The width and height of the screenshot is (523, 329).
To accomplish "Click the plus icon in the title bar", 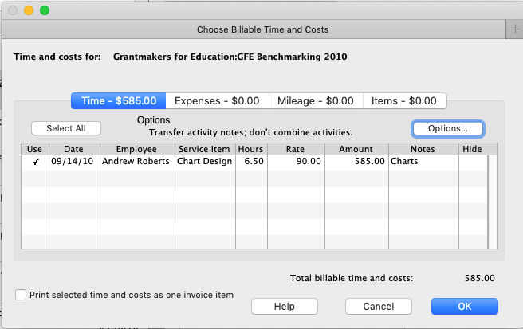I will tap(513, 29).
